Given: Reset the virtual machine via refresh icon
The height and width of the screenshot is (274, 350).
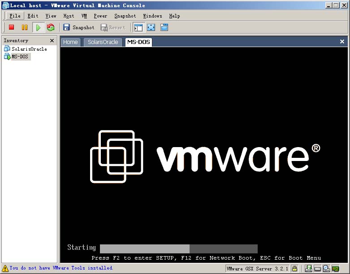Looking at the screenshot, I should 51,27.
